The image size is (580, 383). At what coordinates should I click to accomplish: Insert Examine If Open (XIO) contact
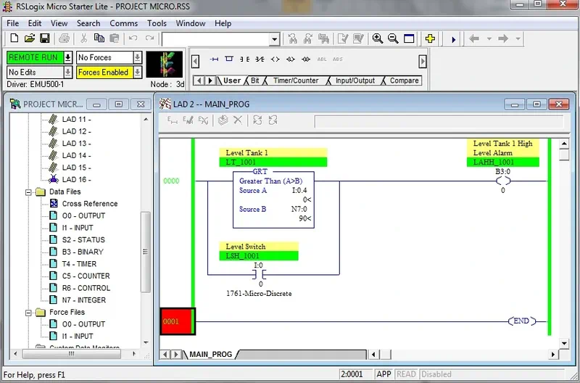click(x=260, y=59)
